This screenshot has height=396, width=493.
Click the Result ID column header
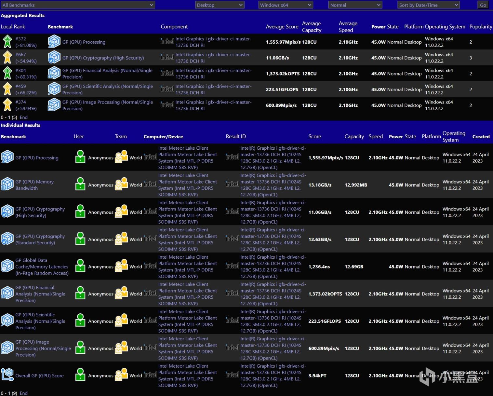[x=236, y=136]
